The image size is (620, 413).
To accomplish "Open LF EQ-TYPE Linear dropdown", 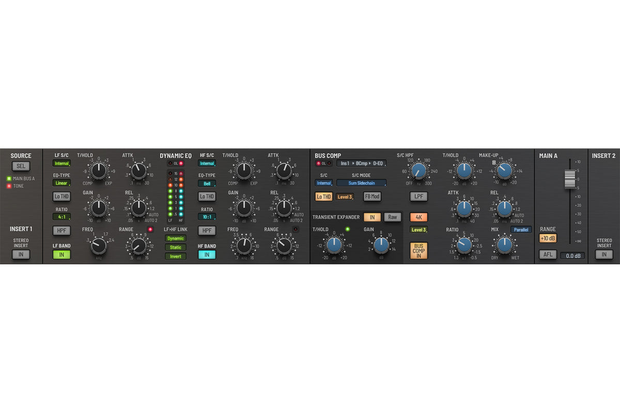I will [61, 183].
